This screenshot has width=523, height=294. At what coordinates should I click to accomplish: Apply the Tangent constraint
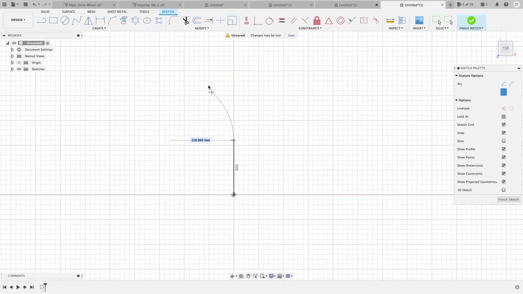coord(270,20)
